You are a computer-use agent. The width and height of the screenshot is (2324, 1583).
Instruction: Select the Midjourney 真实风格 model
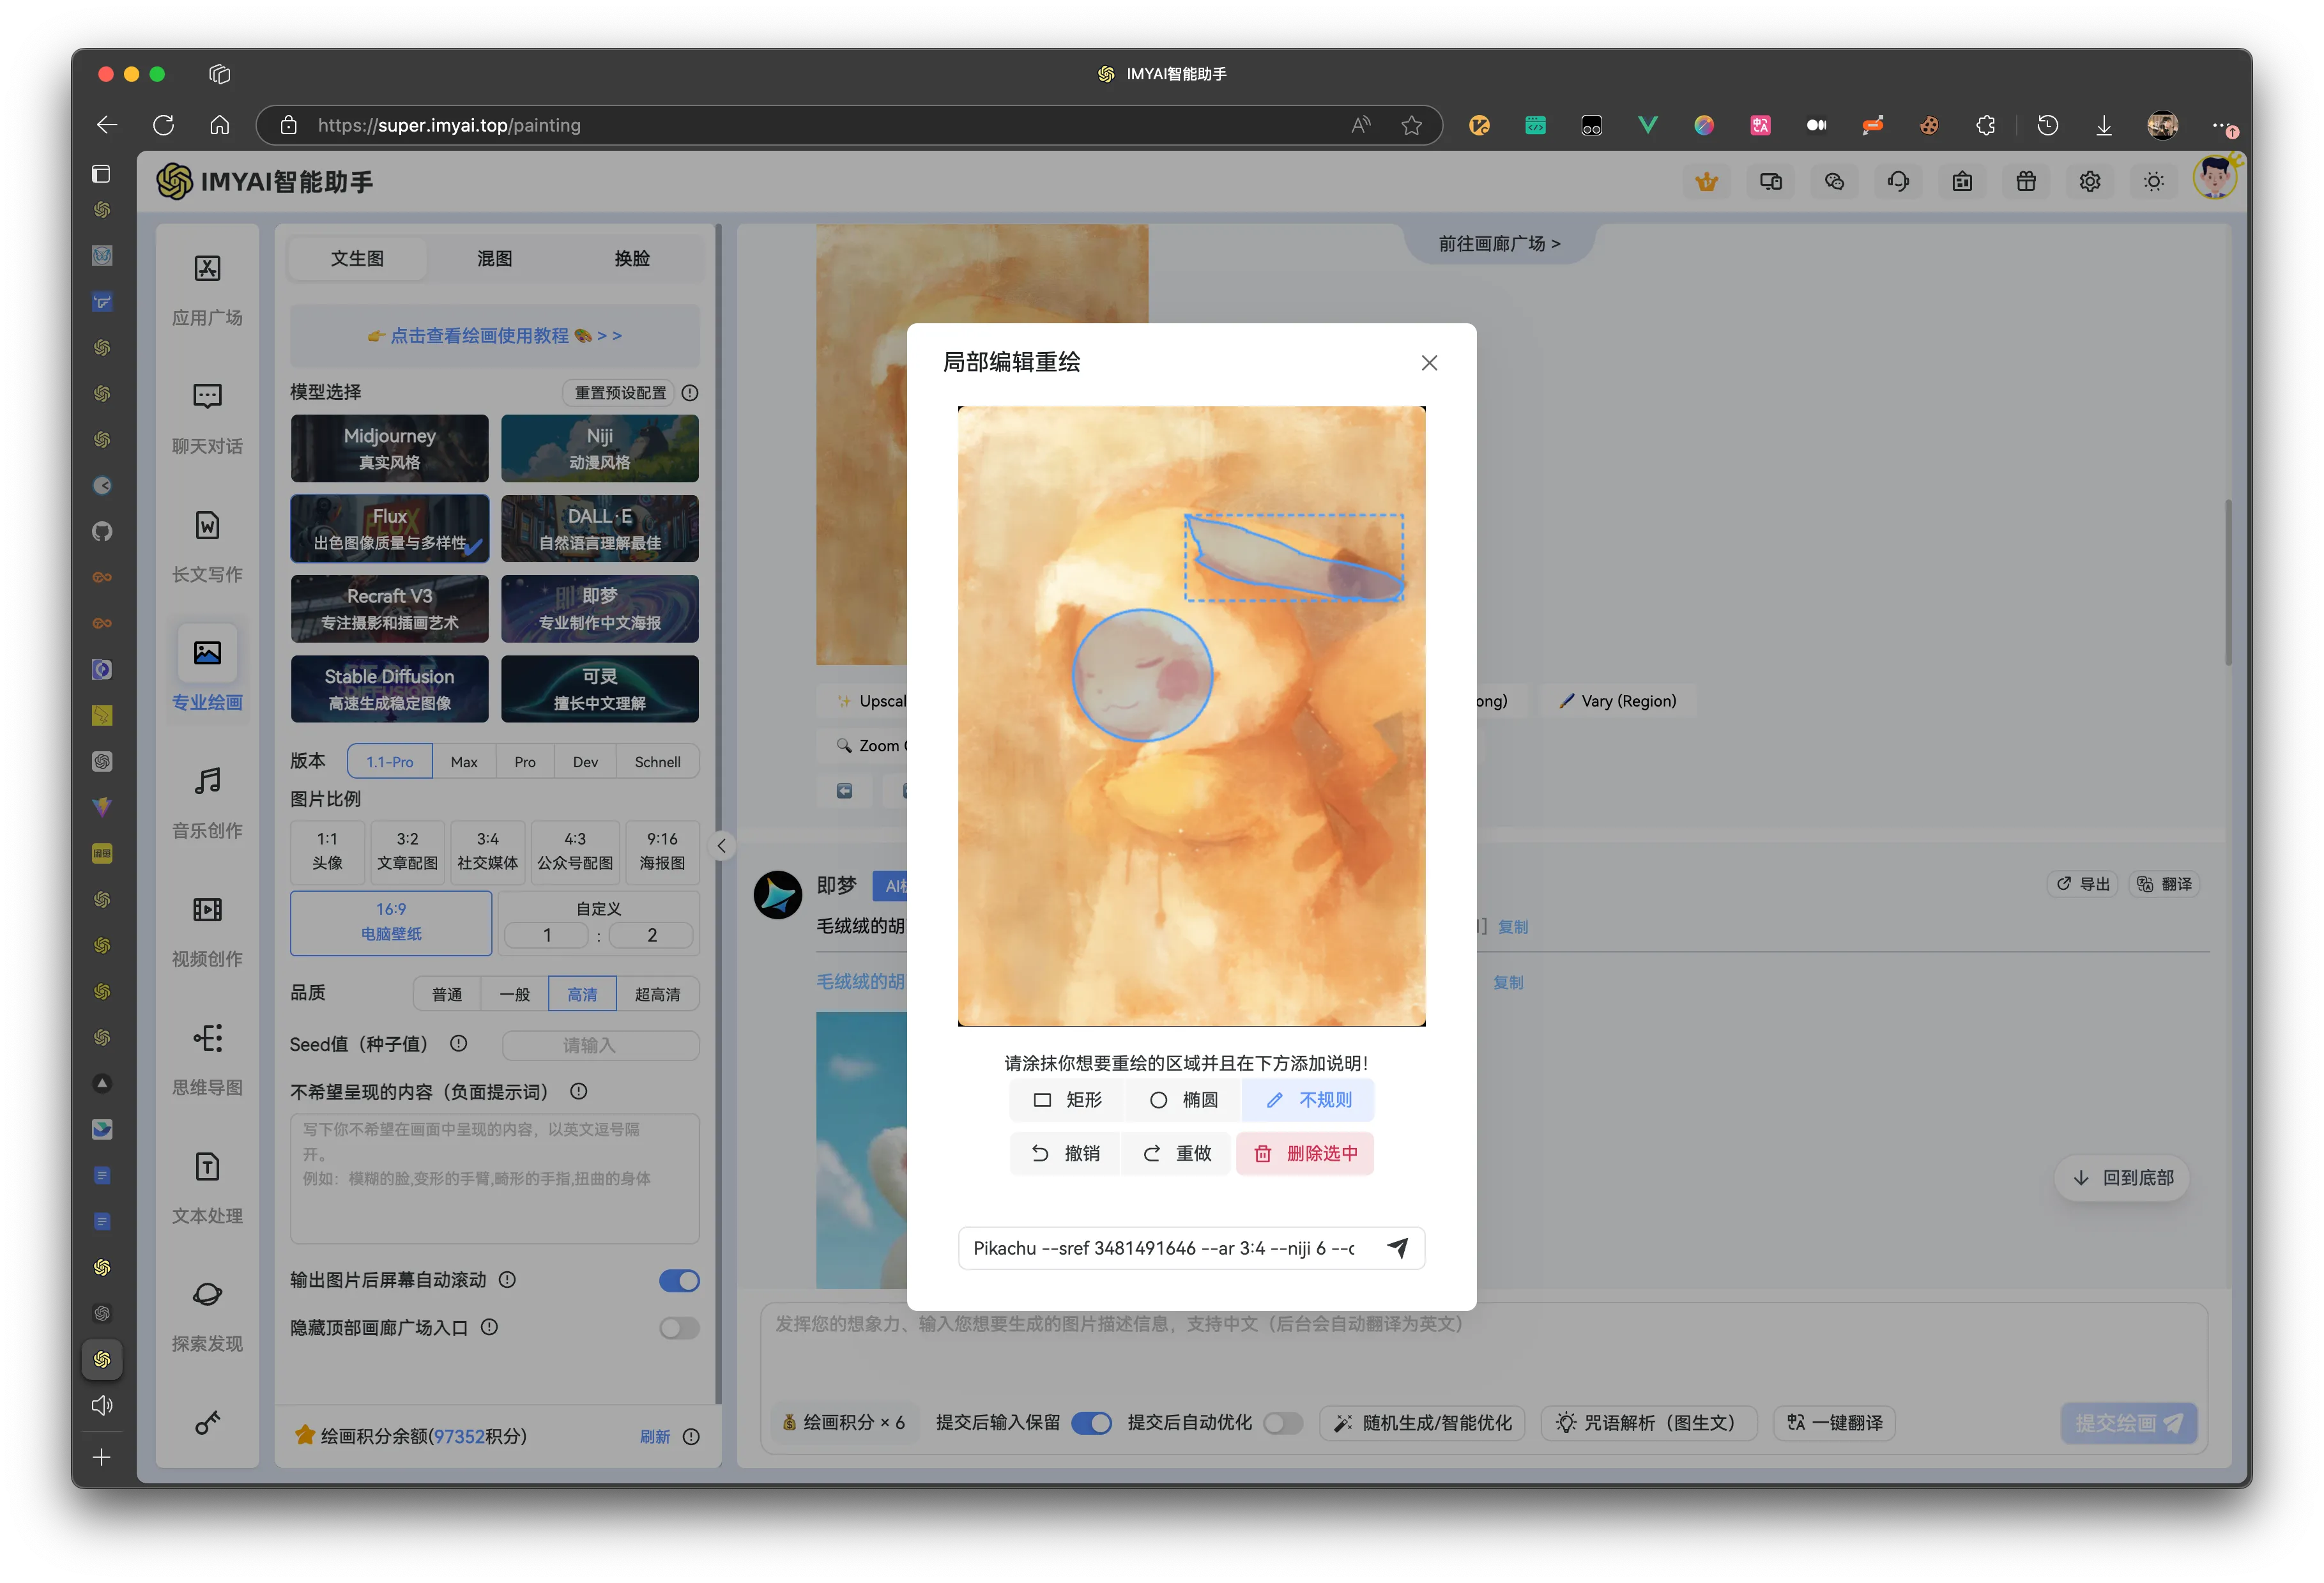(x=389, y=448)
